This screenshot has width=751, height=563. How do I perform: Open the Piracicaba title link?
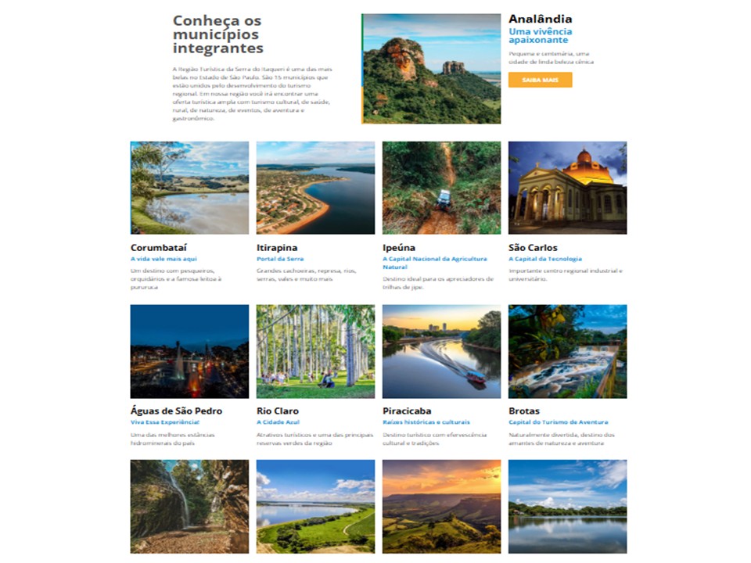point(407,411)
